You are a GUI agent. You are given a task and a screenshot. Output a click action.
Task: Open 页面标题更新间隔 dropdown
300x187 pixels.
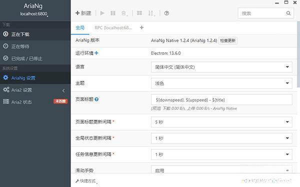[221, 122]
